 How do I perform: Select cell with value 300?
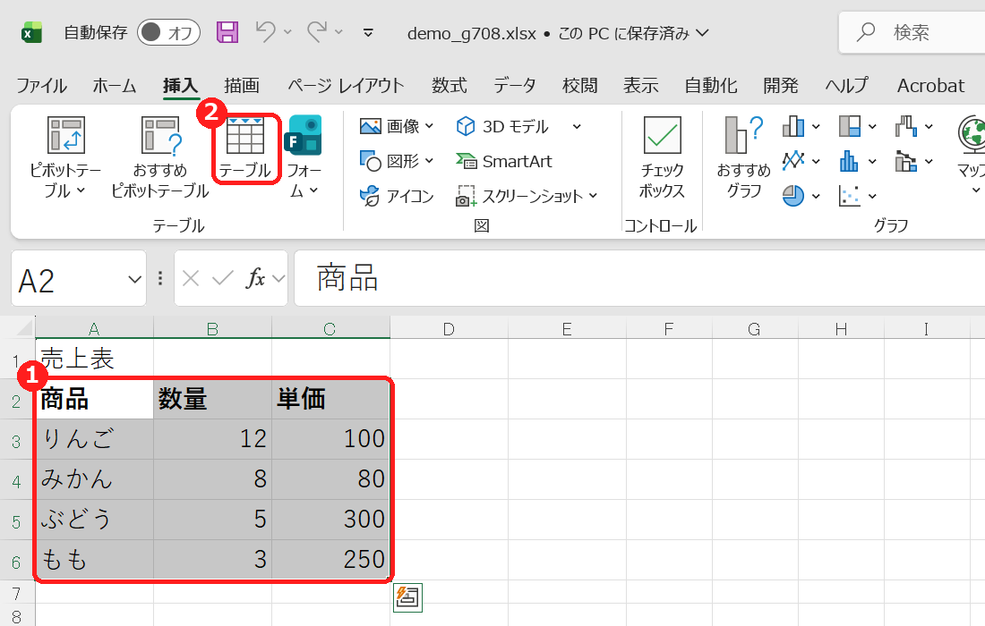(x=330, y=520)
